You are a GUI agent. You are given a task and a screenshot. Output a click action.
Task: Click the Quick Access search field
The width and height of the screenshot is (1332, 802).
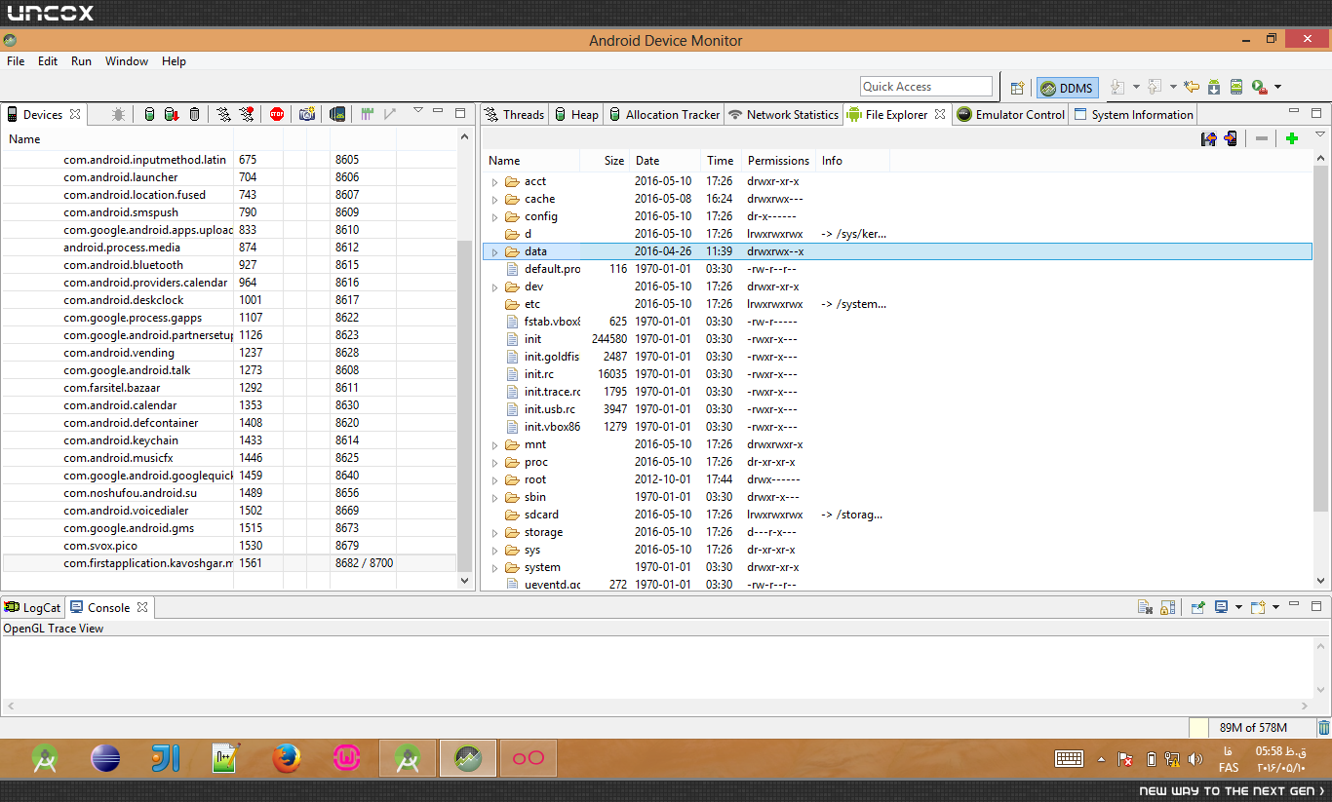coord(926,87)
